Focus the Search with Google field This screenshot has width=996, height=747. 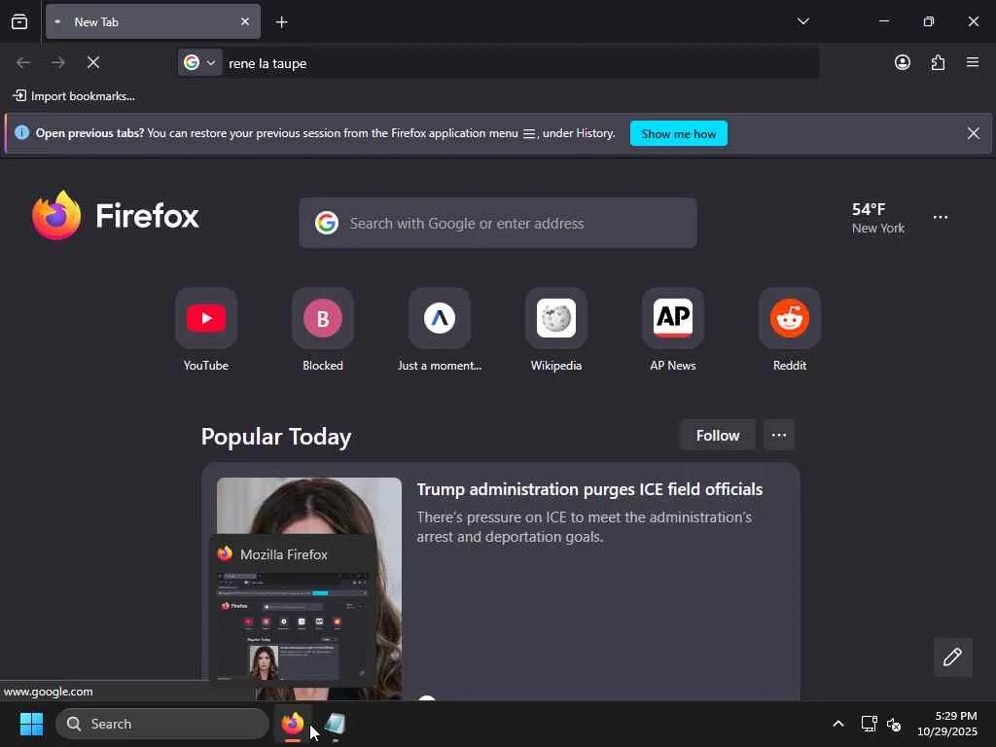pyautogui.click(x=497, y=223)
